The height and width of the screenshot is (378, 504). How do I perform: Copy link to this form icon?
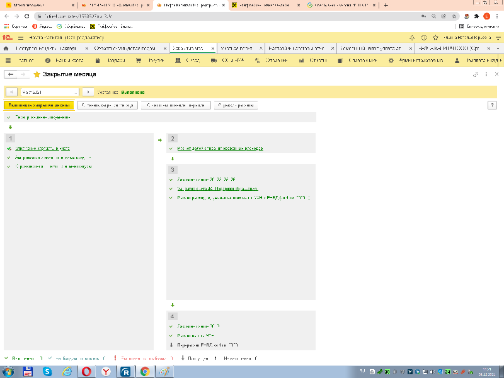pyautogui.click(x=476, y=74)
